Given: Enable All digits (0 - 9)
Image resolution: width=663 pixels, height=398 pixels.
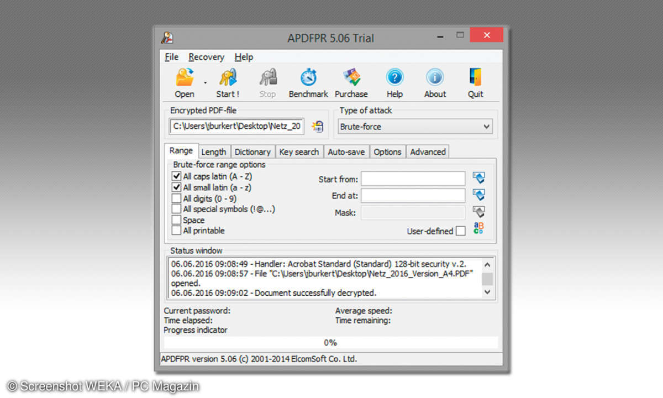Looking at the screenshot, I should click(176, 198).
